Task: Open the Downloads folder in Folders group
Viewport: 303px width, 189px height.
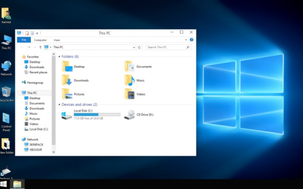Action: (x=75, y=81)
